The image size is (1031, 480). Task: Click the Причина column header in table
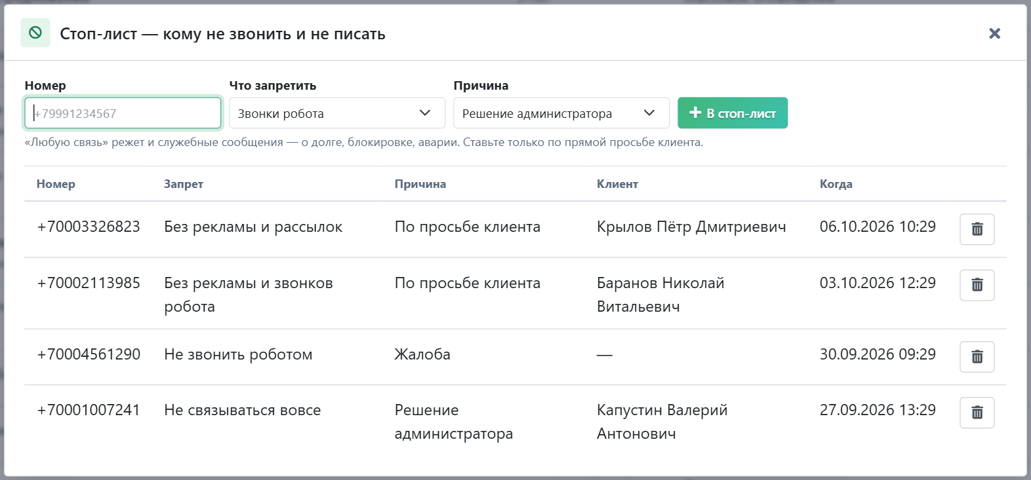pyautogui.click(x=420, y=184)
